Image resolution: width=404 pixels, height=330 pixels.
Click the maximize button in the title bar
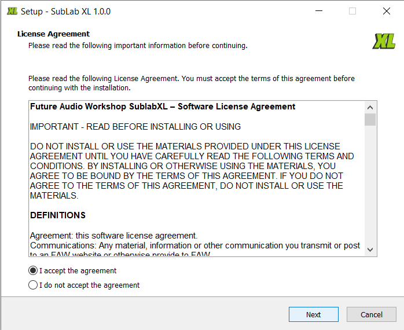tap(352, 12)
